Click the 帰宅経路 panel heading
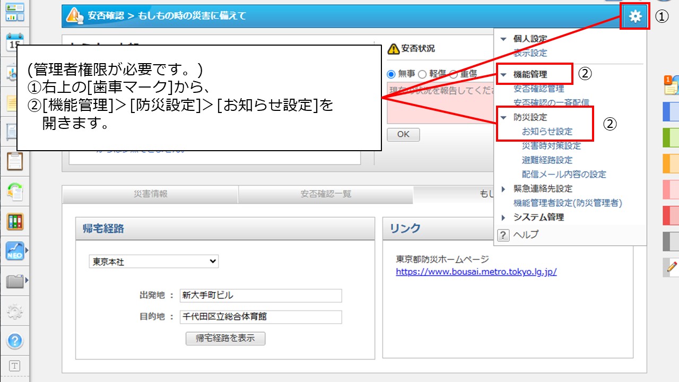The image size is (679, 382). point(103,229)
